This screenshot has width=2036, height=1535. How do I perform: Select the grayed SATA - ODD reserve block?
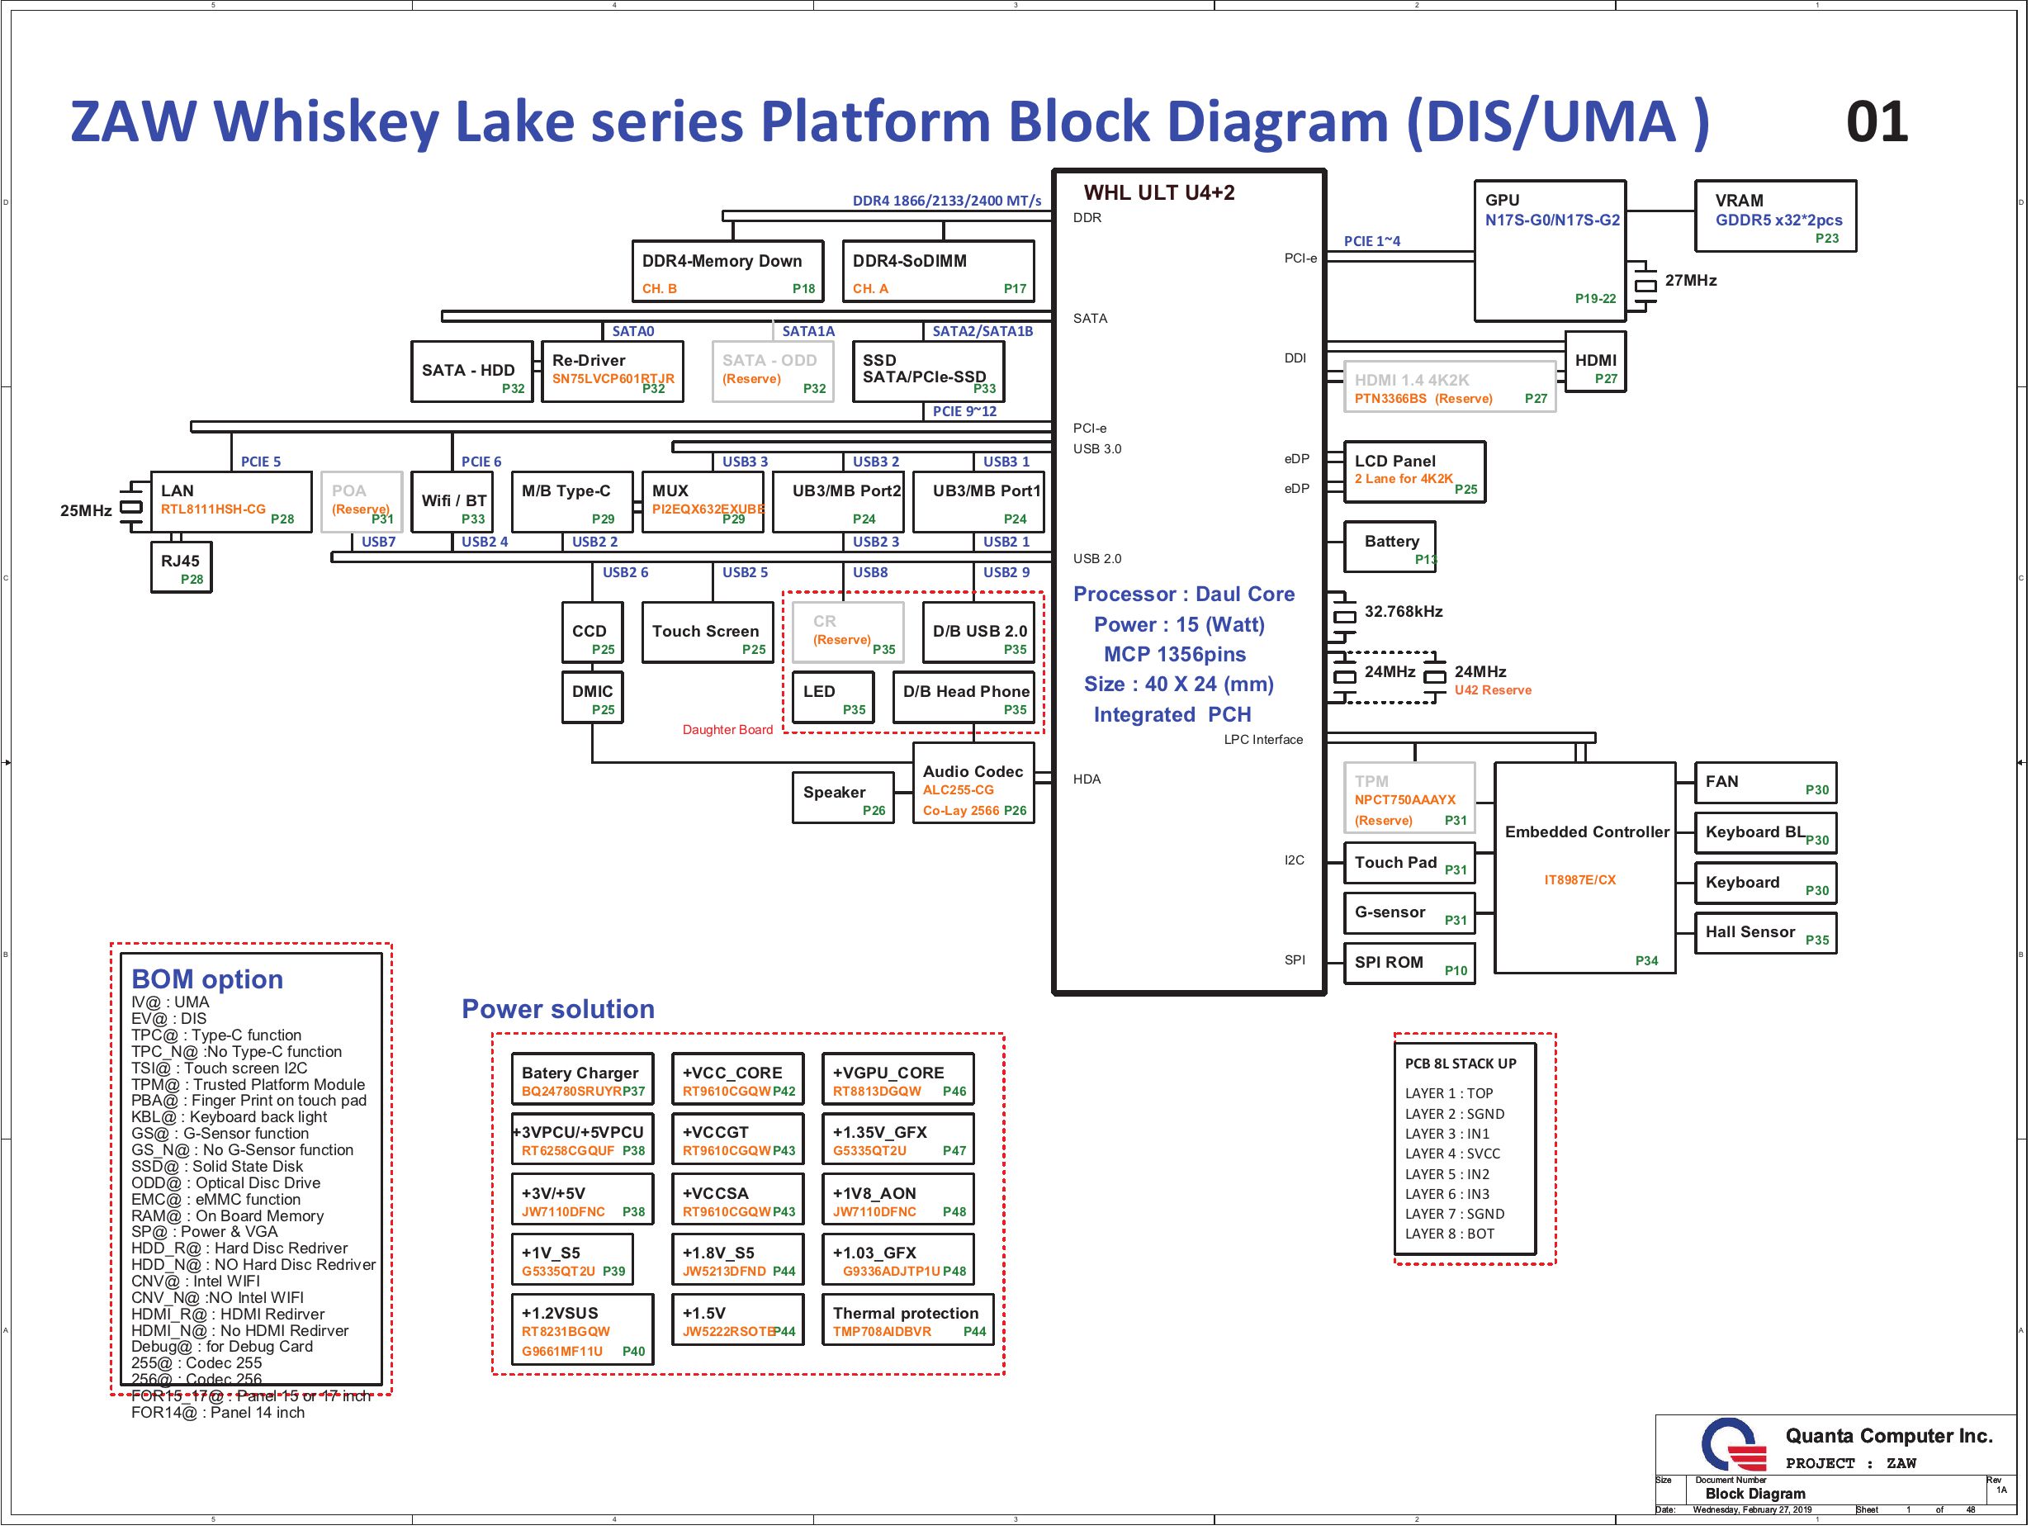coord(773,372)
